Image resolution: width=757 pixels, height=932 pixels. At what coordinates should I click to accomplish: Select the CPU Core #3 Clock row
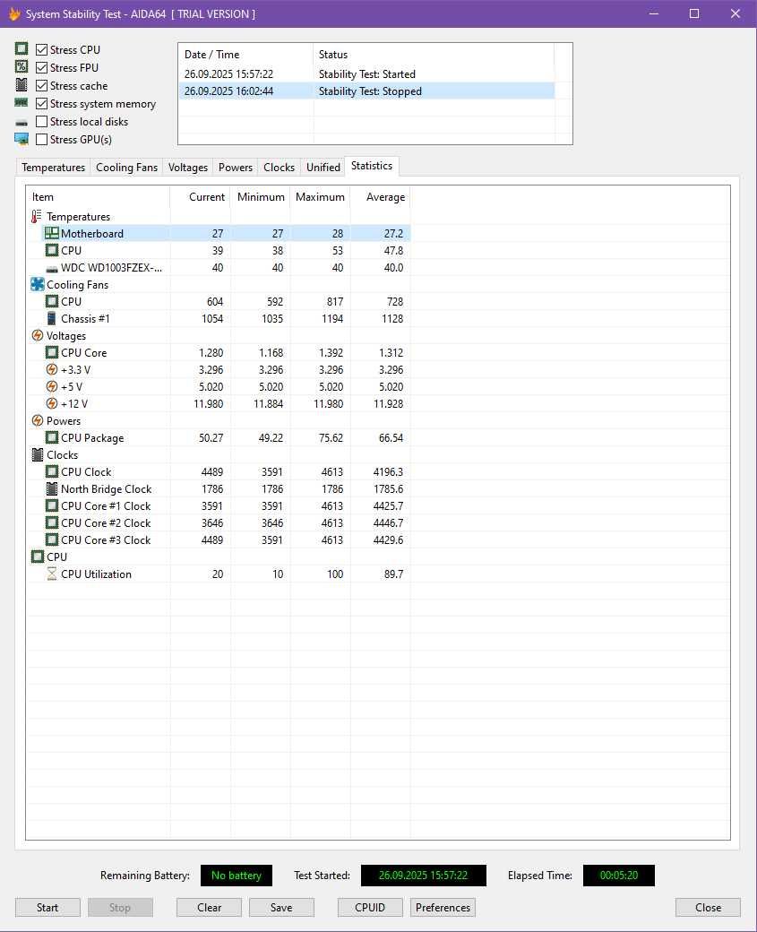[x=218, y=539]
